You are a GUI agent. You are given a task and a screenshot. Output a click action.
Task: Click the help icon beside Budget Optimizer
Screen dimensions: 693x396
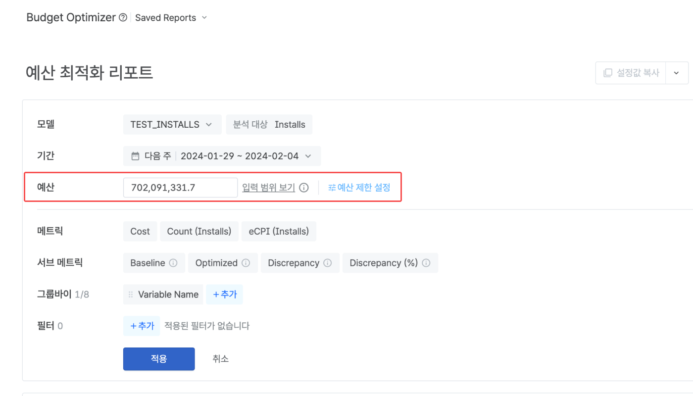pyautogui.click(x=123, y=18)
